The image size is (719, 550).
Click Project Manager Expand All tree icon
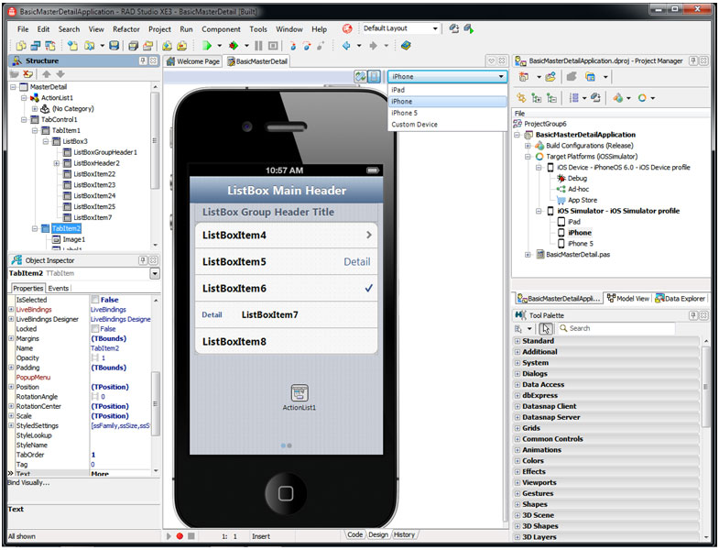[x=536, y=98]
